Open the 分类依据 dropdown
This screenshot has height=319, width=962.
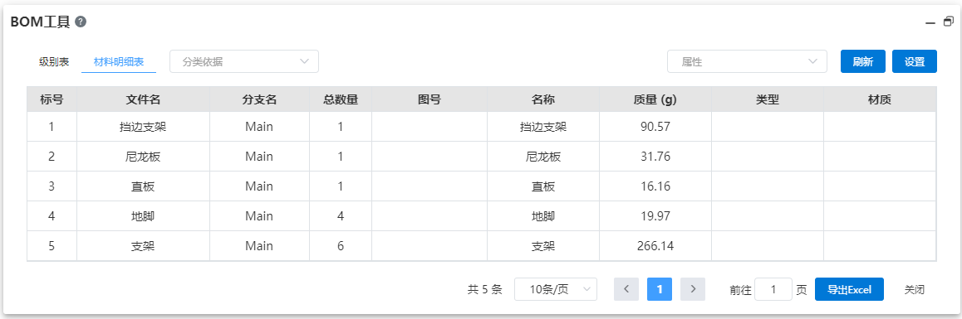pos(244,61)
